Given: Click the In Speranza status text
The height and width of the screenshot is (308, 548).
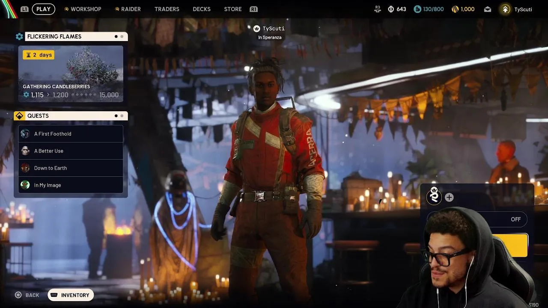Looking at the screenshot, I should click(x=270, y=38).
